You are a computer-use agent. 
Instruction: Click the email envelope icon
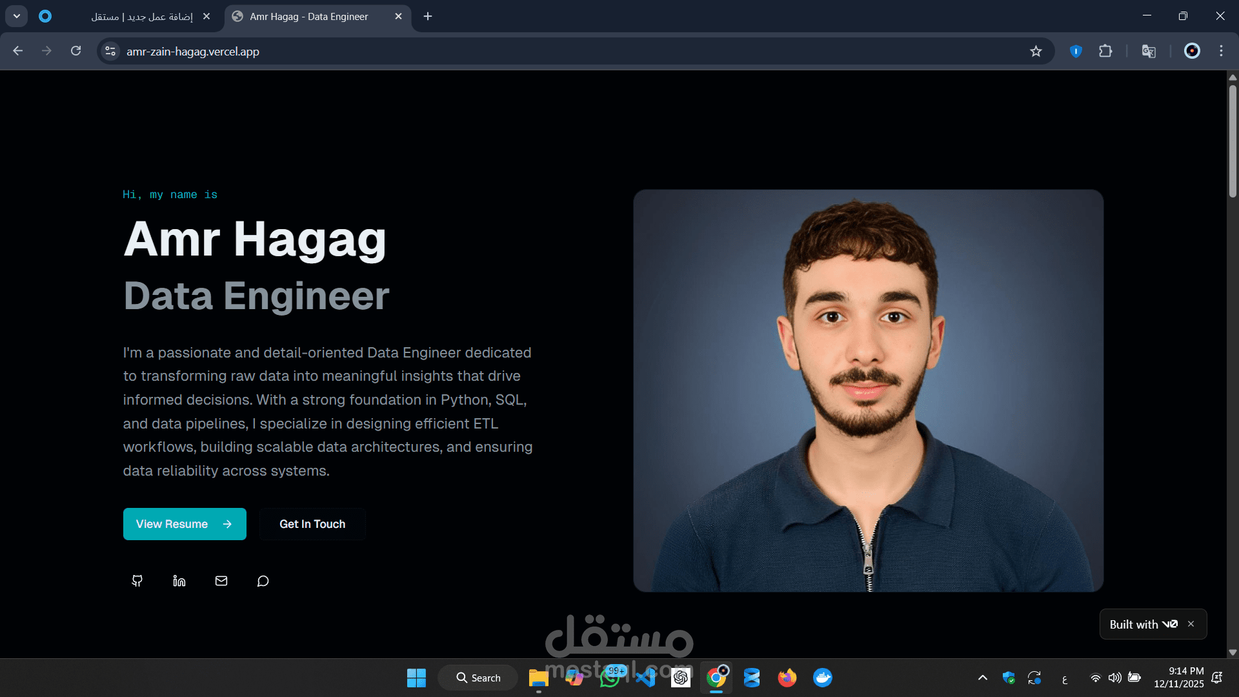pos(221,581)
